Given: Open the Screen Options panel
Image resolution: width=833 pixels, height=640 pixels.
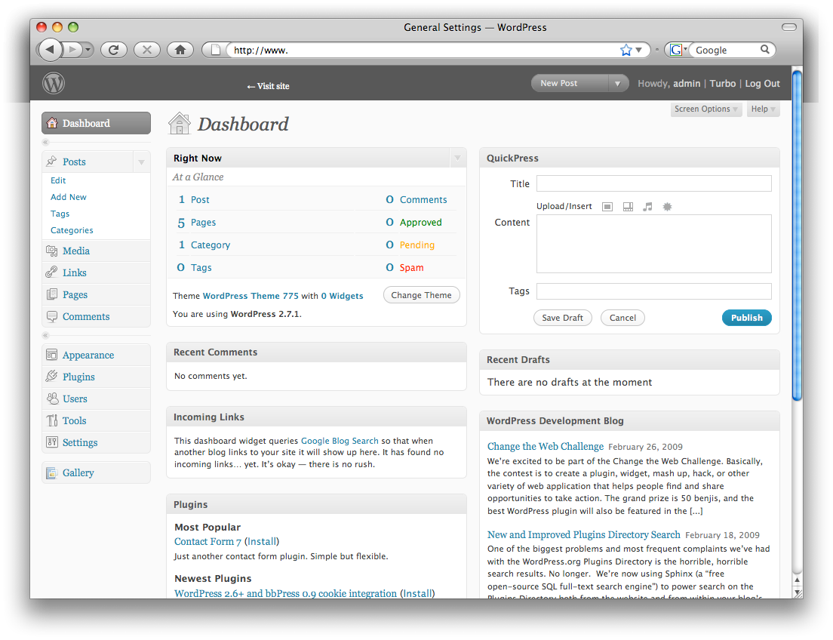Looking at the screenshot, I should pos(705,109).
